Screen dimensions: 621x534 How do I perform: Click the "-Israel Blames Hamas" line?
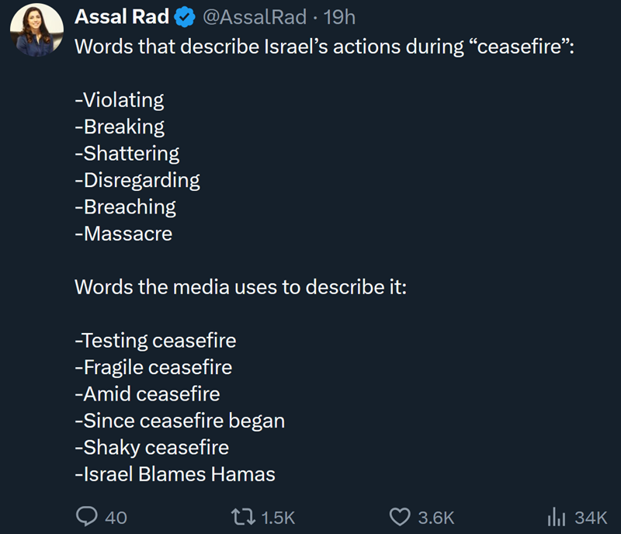(175, 473)
